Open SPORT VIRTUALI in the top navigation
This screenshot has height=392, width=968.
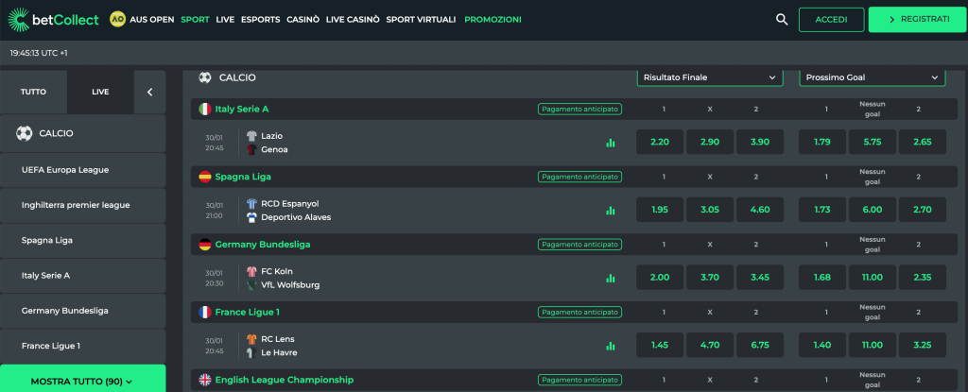click(421, 20)
